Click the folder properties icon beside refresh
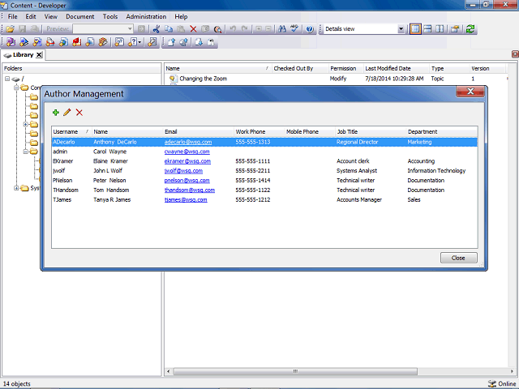This screenshot has height=389, width=519. click(x=455, y=29)
